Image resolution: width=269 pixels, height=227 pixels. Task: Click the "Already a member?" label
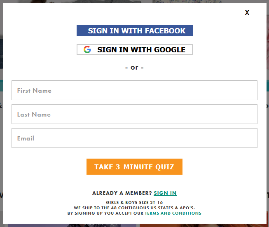122,193
